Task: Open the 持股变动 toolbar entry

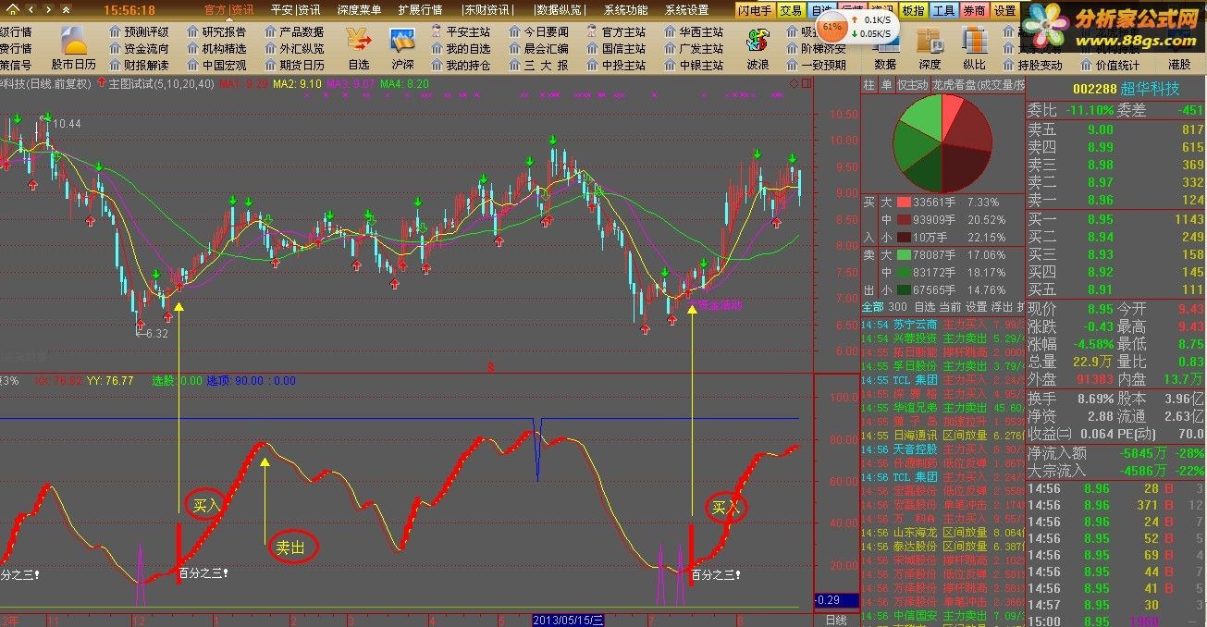Action: click(1032, 65)
